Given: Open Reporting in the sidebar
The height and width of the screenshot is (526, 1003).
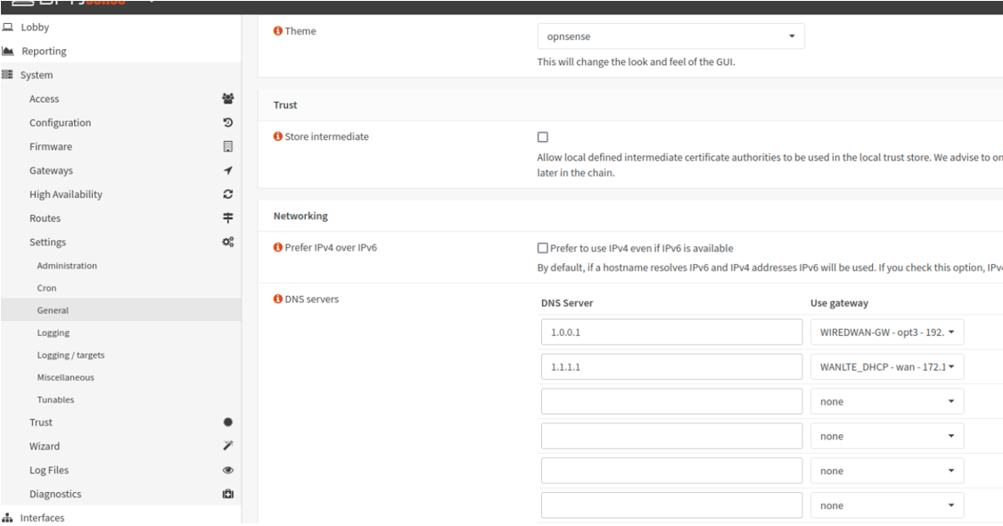Looking at the screenshot, I should [45, 51].
